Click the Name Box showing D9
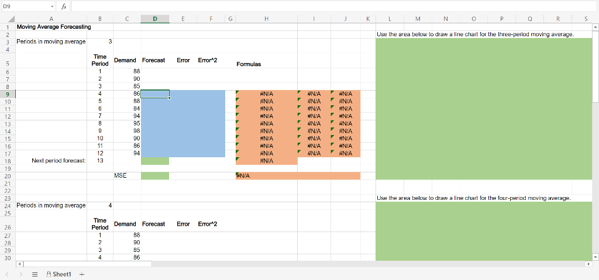 25,6
